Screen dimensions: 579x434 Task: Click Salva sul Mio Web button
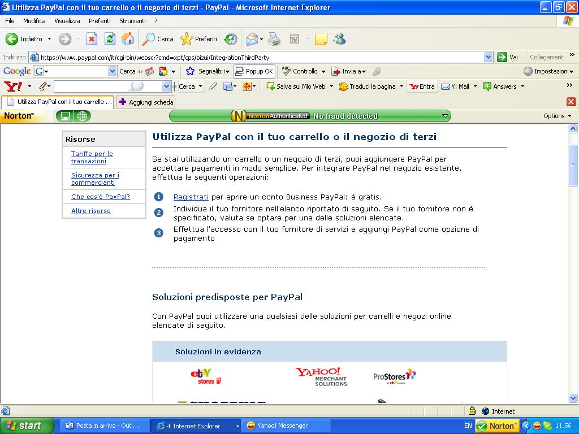[x=296, y=86]
